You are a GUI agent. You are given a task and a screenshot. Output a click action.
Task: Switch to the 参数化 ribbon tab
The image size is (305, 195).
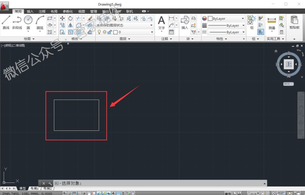[68, 11]
